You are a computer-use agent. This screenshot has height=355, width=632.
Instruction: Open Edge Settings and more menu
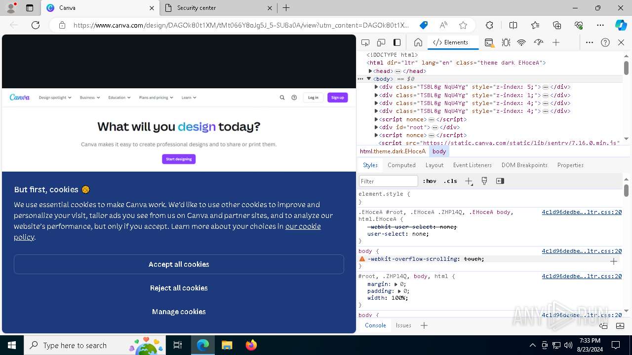600,25
